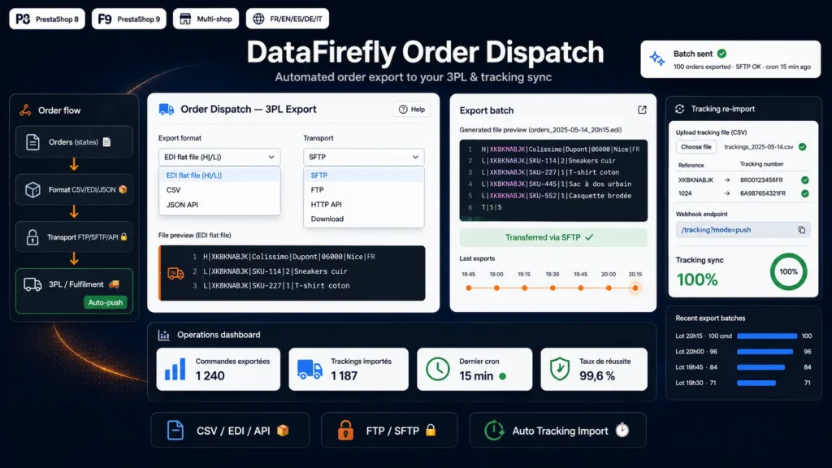Viewport: 832px width, 468px height.
Task: Click the FTP / SFTP feature button
Action: (389, 431)
